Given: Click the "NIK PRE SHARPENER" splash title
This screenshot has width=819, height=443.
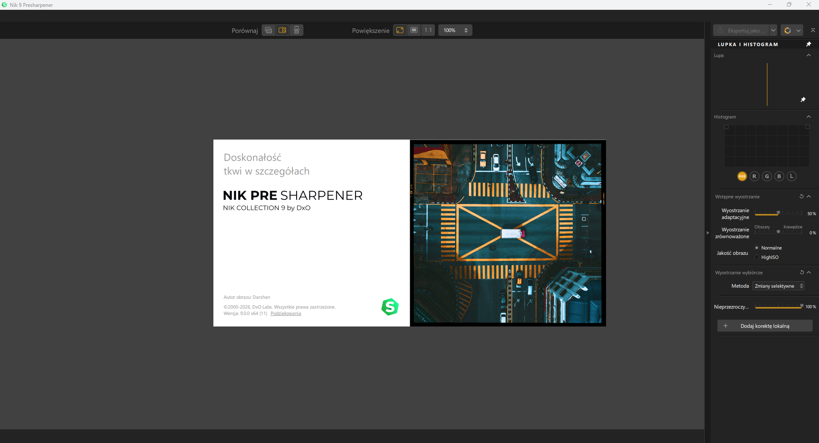Looking at the screenshot, I should click(293, 195).
